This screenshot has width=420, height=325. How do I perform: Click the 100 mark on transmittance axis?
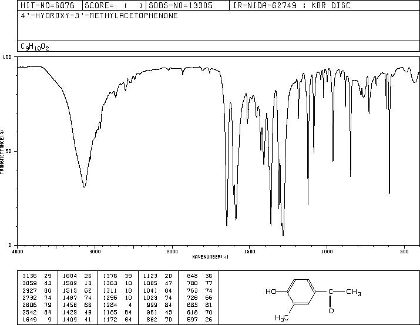(x=7, y=57)
